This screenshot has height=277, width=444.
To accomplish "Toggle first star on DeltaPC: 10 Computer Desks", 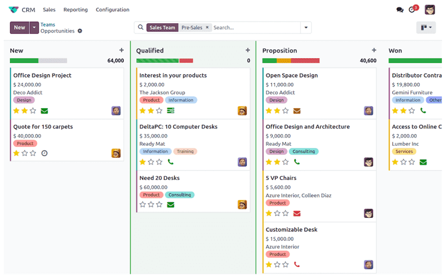I will pyautogui.click(x=143, y=162).
